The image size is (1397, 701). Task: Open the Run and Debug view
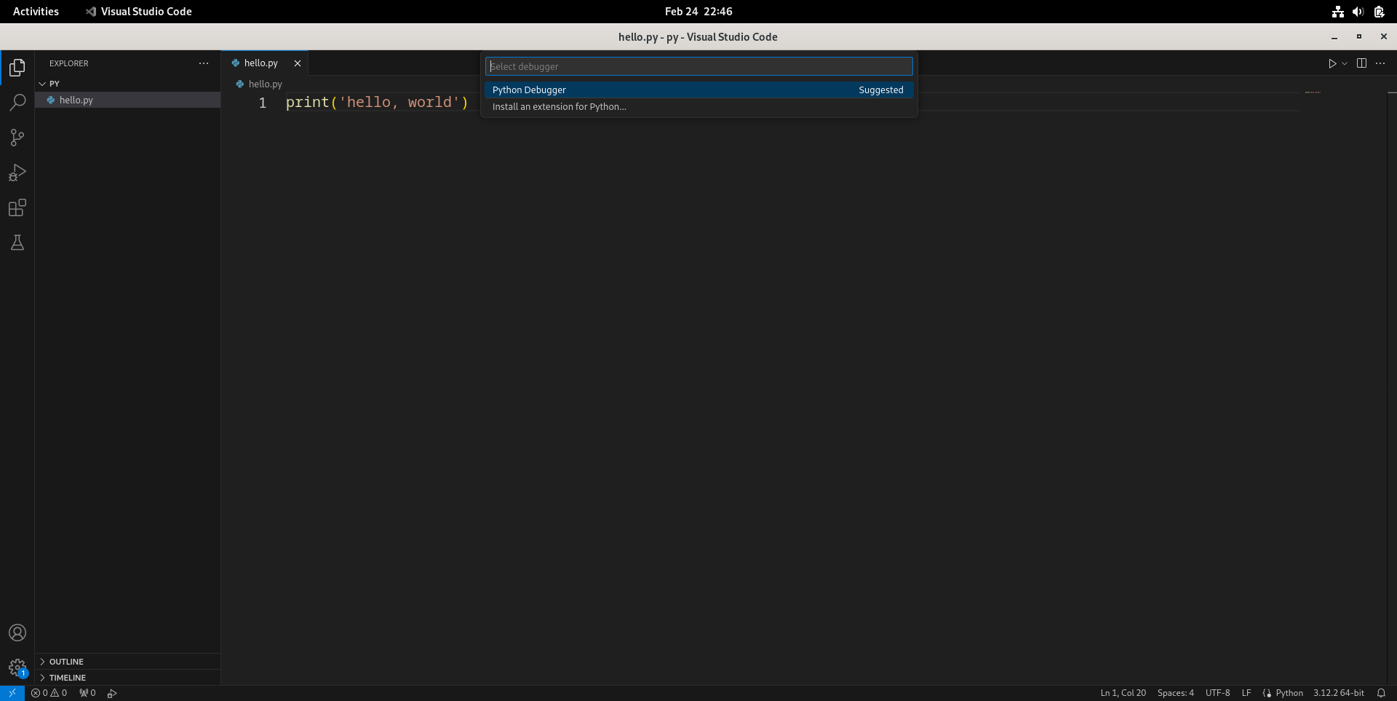(x=17, y=173)
